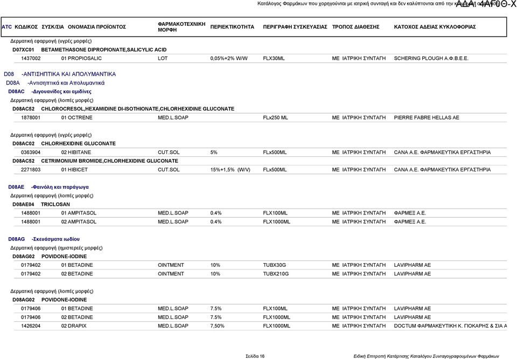
Task: Click the D08AC Διγουανίδες και αμιδίνες heading
Action: (x=50, y=92)
